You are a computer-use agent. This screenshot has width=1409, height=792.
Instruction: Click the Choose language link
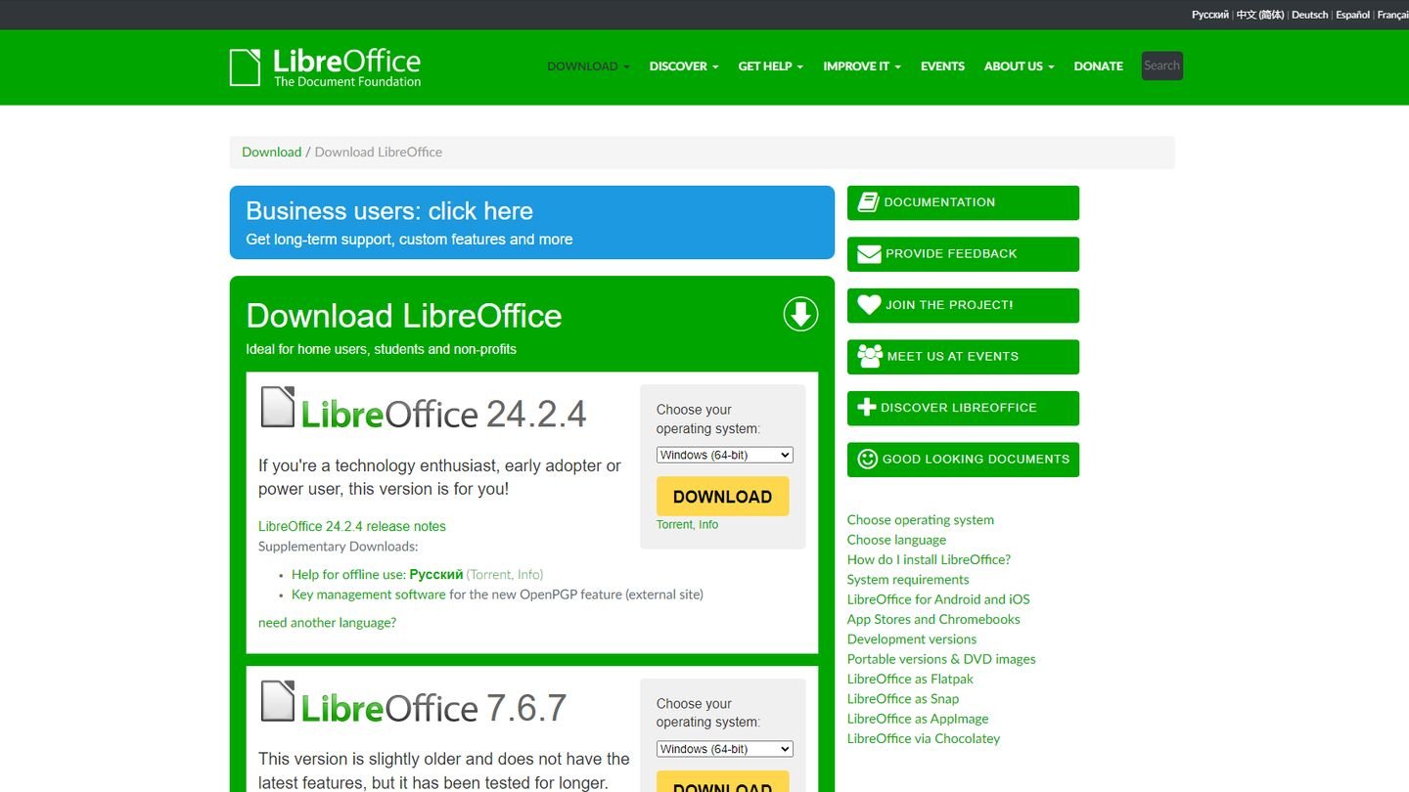(x=896, y=540)
